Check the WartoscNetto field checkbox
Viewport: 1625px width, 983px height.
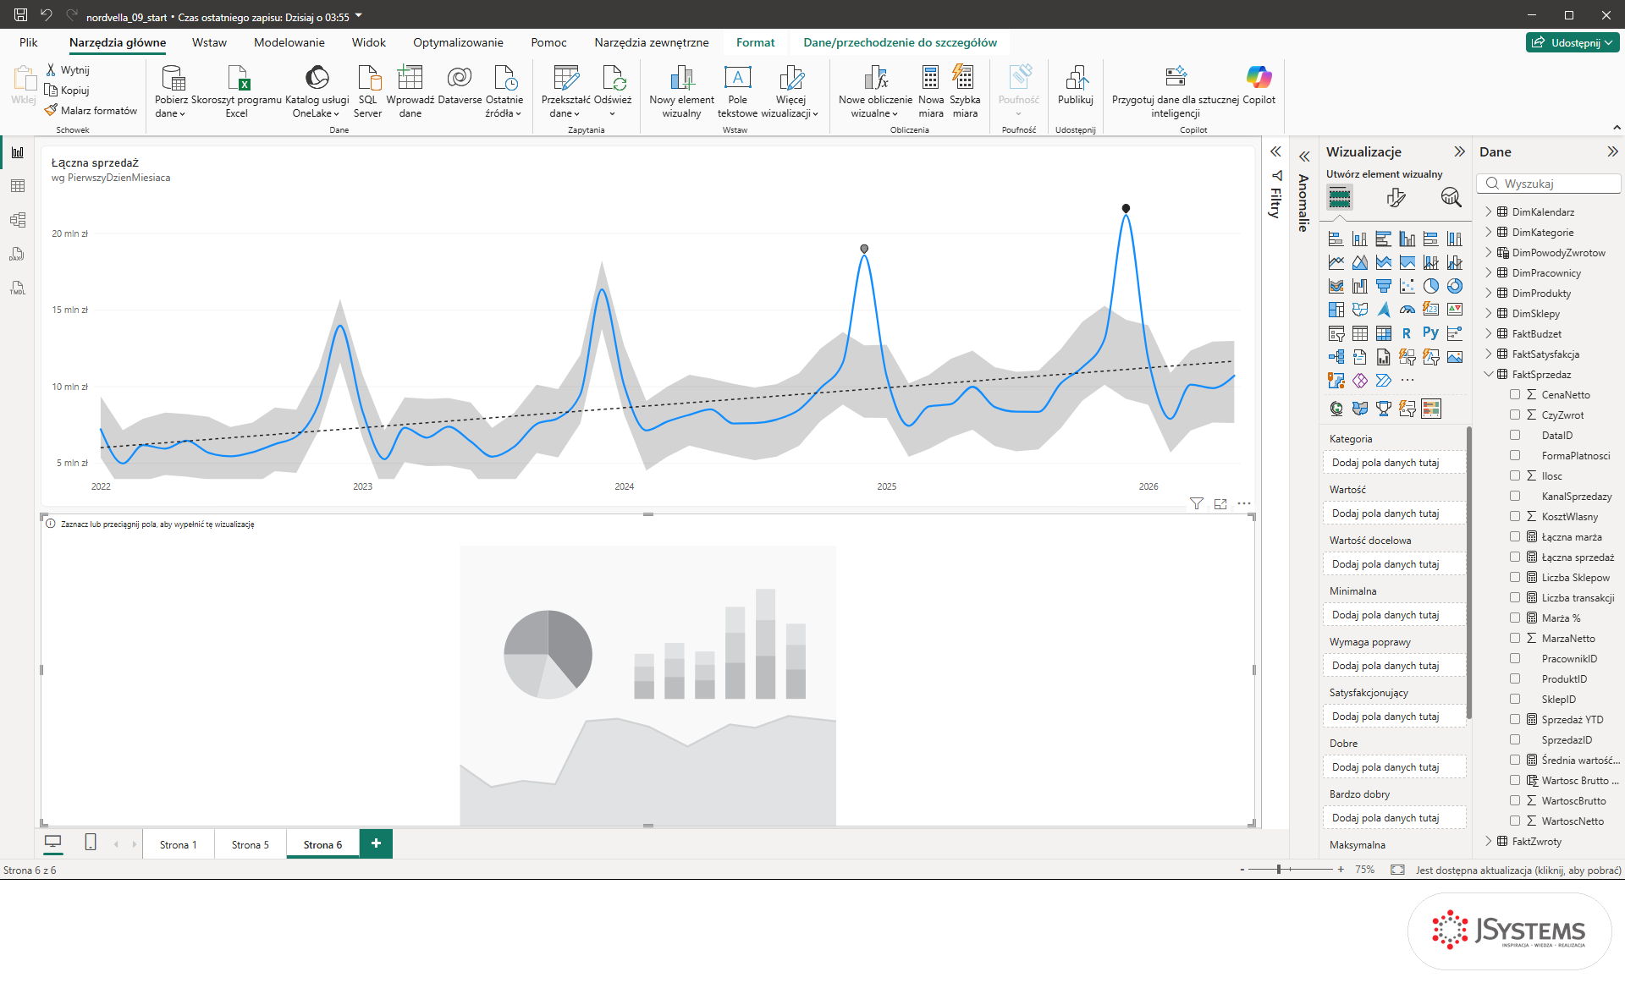1515,821
